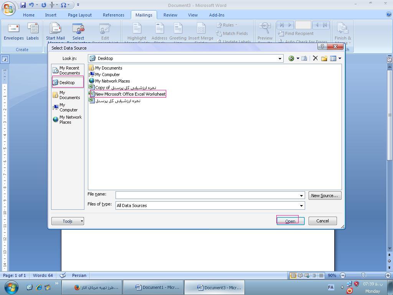Select the Review tab
The height and width of the screenshot is (295, 393).
pyautogui.click(x=170, y=15)
